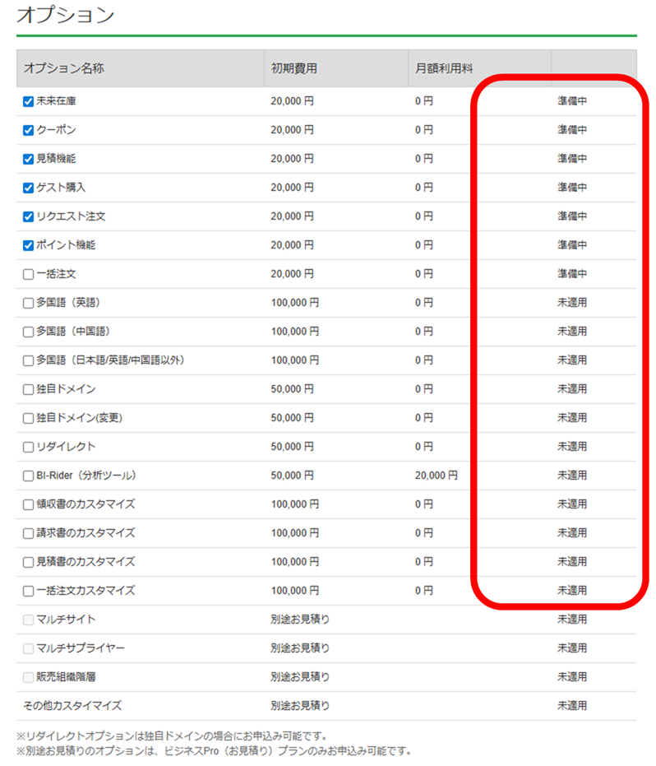This screenshot has width=656, height=766.
Task: Check the リダイレクト option checkbox
Action: 28,447
